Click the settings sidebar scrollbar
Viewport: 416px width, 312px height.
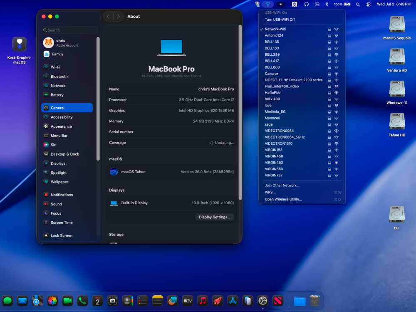[98, 99]
